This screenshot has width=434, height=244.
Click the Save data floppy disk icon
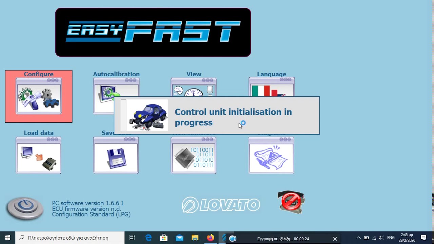[116, 155]
